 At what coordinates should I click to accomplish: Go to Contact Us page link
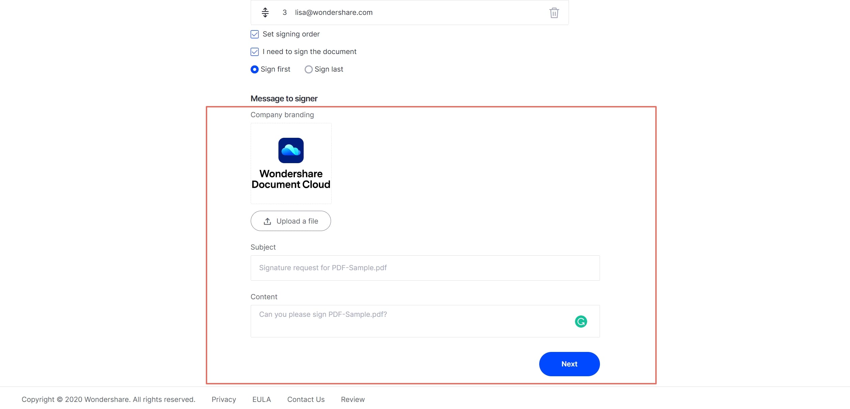point(306,399)
